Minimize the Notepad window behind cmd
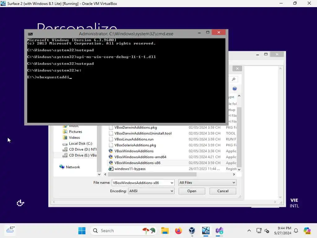317x238 pixels. click(257, 54)
